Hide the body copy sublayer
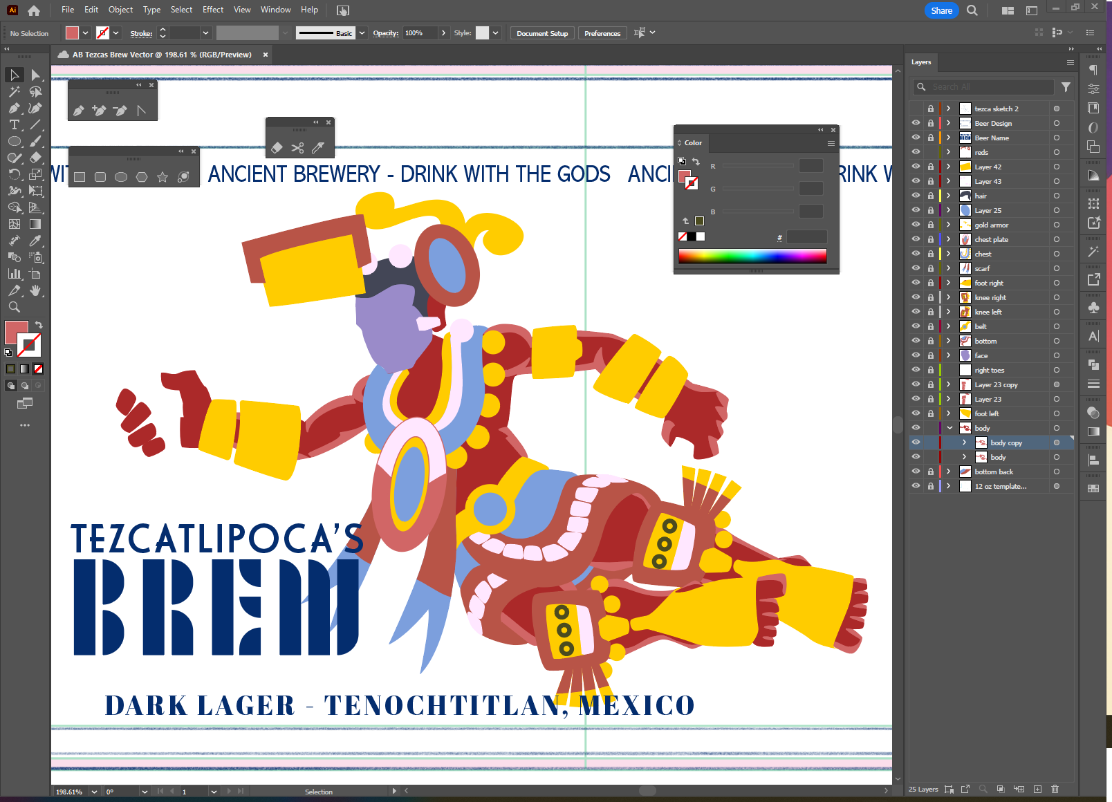 click(916, 442)
